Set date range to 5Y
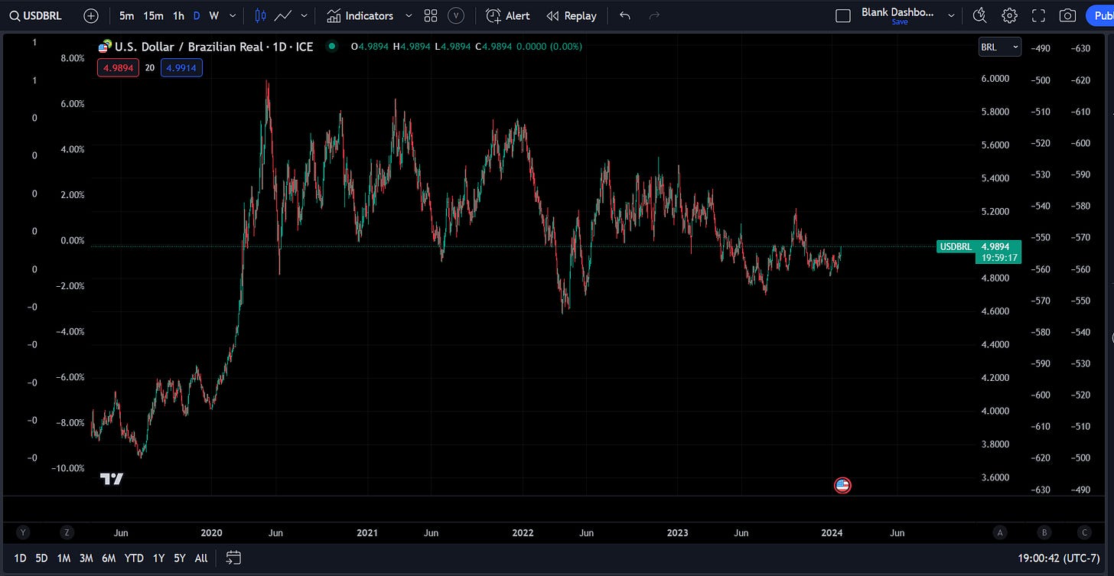 tap(180, 558)
